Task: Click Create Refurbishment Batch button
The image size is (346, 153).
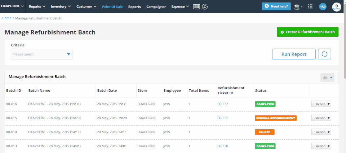Action: pos(307,32)
